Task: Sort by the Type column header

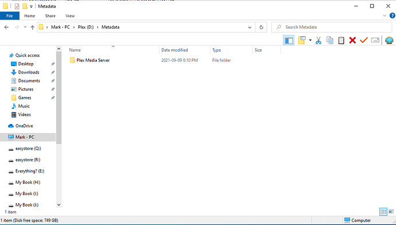Action: click(231, 50)
